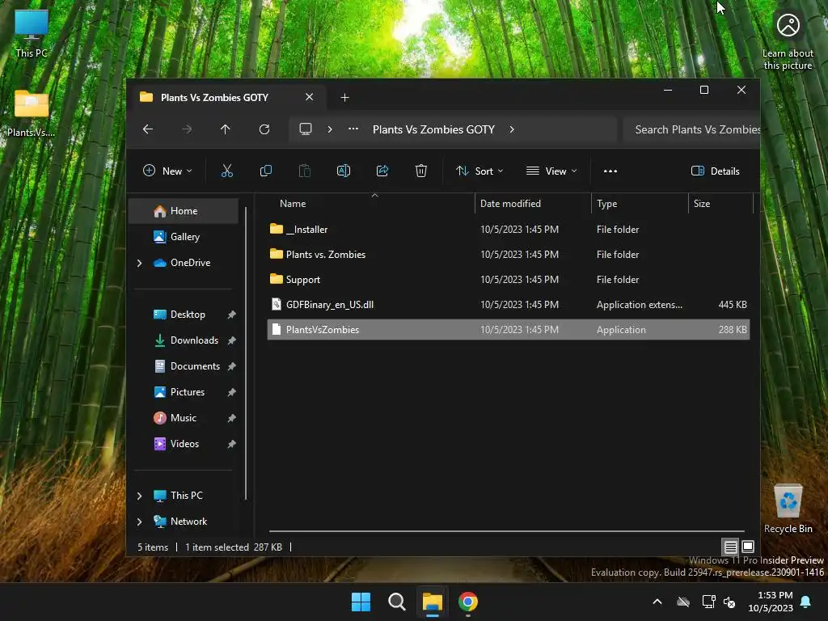Click the Share icon in toolbar
828x621 pixels.
tap(382, 171)
